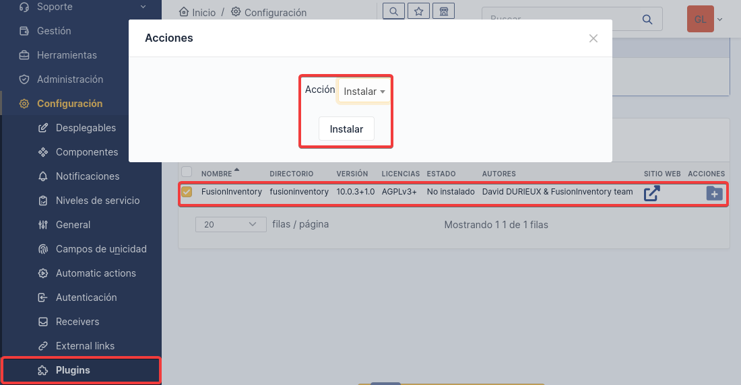
Task: Select Notificaciones in the sidebar
Action: point(88,176)
